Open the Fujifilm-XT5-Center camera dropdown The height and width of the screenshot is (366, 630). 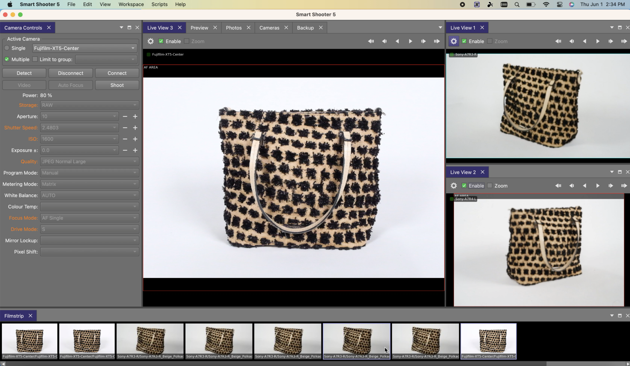[x=84, y=48]
